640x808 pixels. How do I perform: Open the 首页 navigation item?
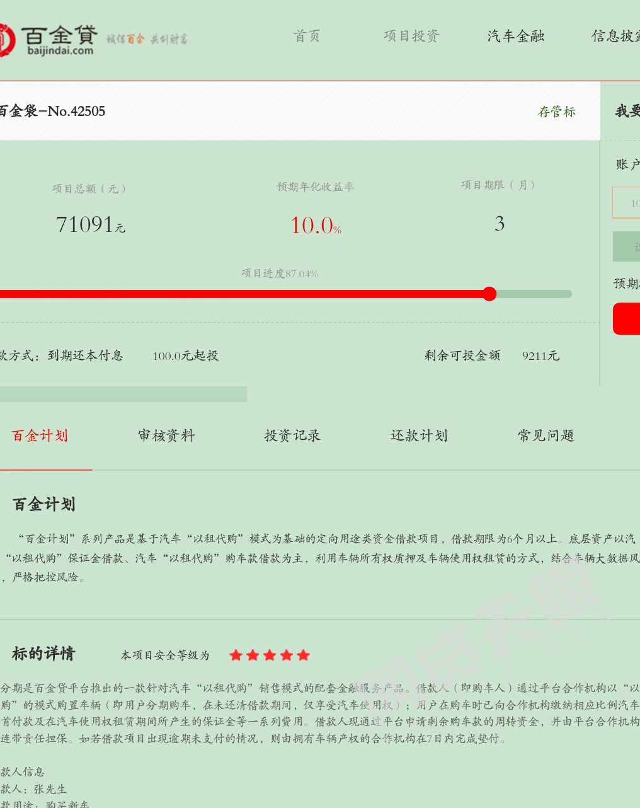tap(307, 36)
